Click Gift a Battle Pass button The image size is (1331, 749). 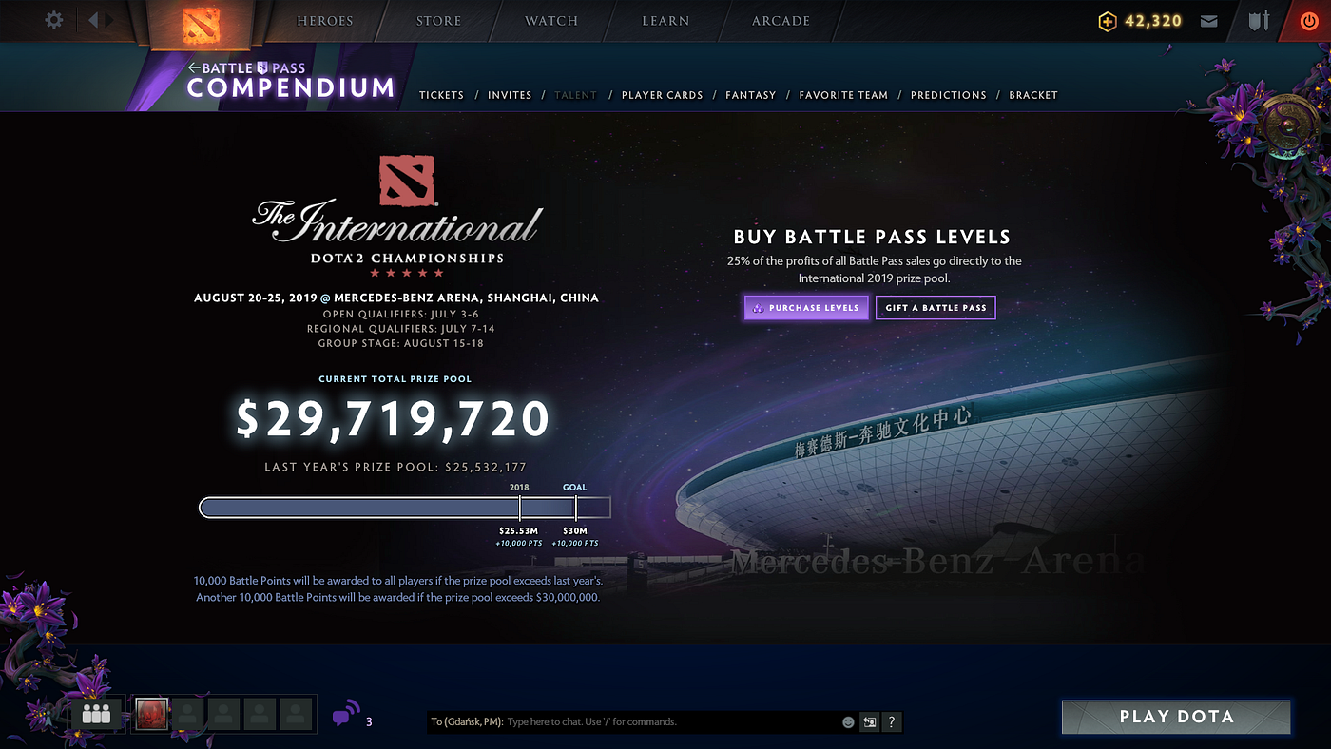pyautogui.click(x=936, y=308)
